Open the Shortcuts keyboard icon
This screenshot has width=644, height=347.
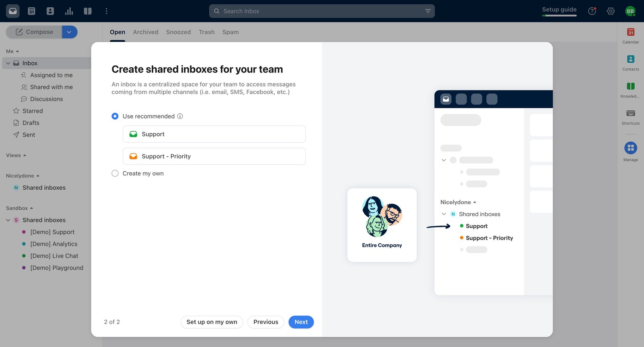(x=630, y=113)
